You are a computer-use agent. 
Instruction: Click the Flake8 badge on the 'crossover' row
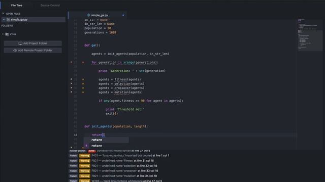pyautogui.click(x=73, y=171)
